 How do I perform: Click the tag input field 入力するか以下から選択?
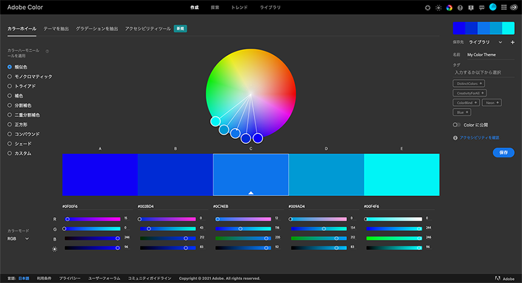click(x=484, y=73)
